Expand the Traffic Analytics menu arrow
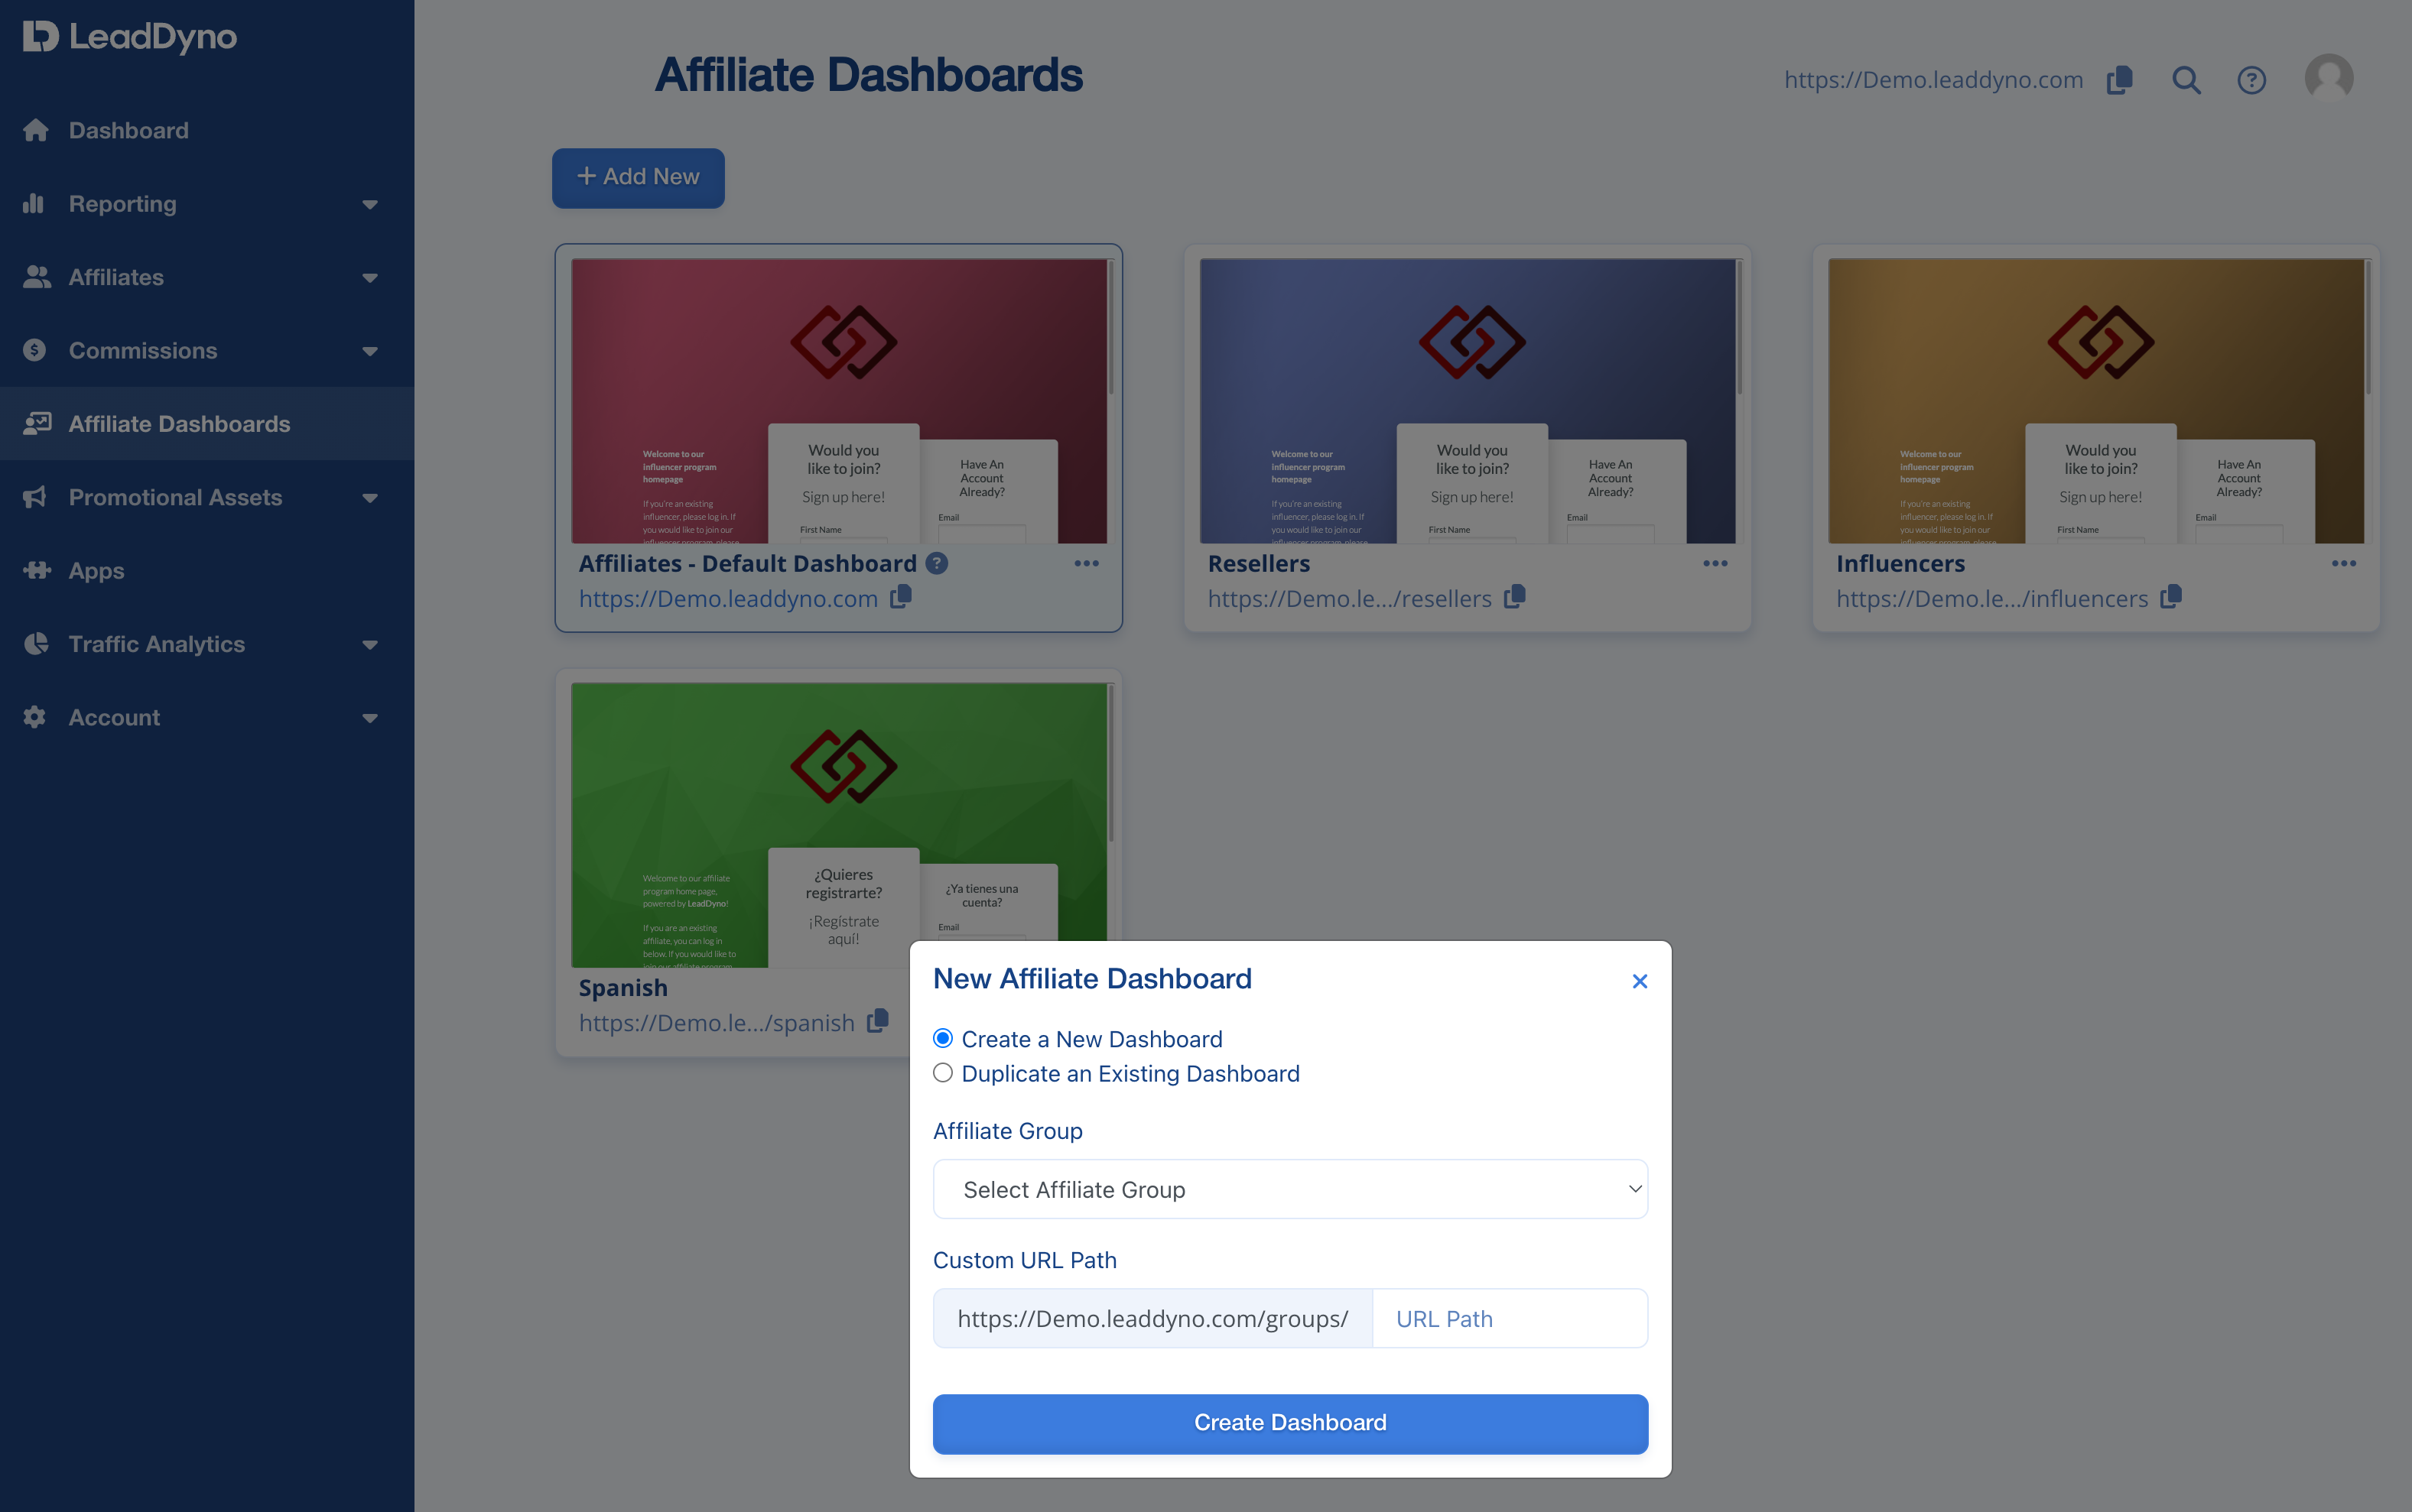This screenshot has height=1512, width=2412. click(370, 645)
